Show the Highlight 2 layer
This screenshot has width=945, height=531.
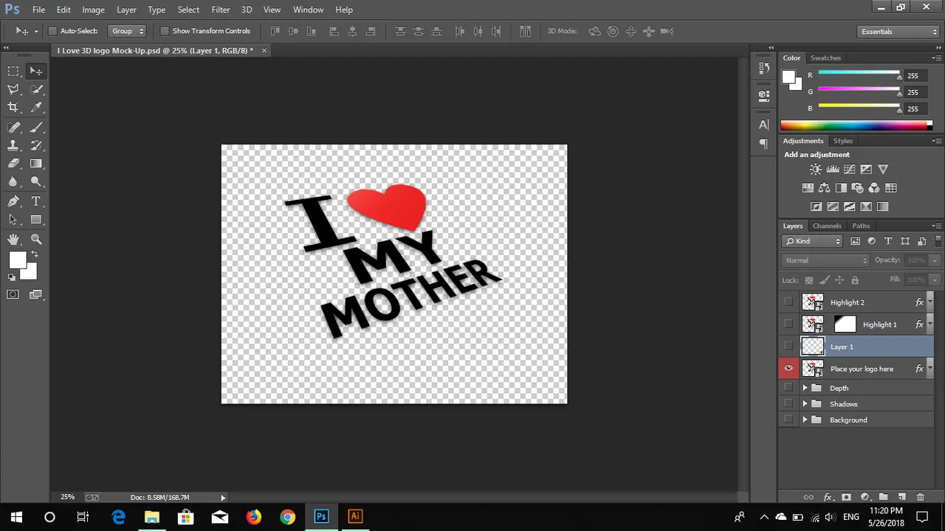[x=788, y=302]
